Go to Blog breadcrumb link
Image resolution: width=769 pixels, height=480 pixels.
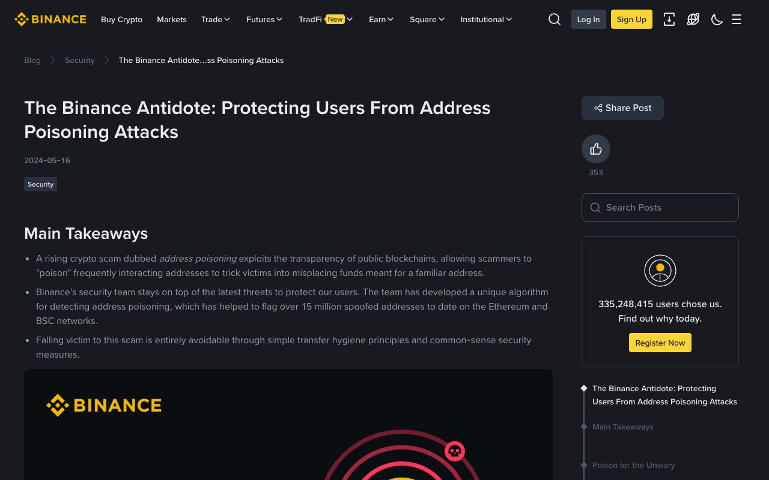point(32,60)
